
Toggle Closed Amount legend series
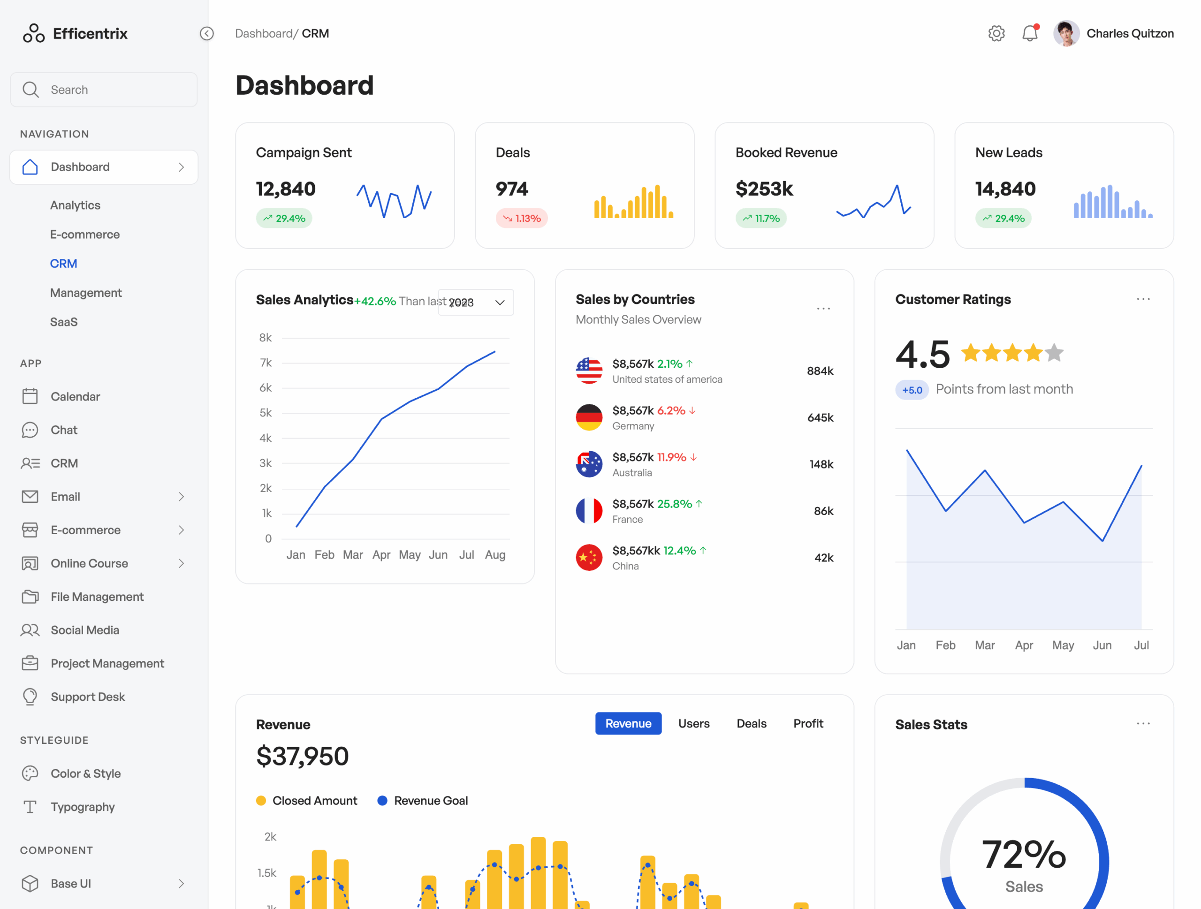click(307, 801)
